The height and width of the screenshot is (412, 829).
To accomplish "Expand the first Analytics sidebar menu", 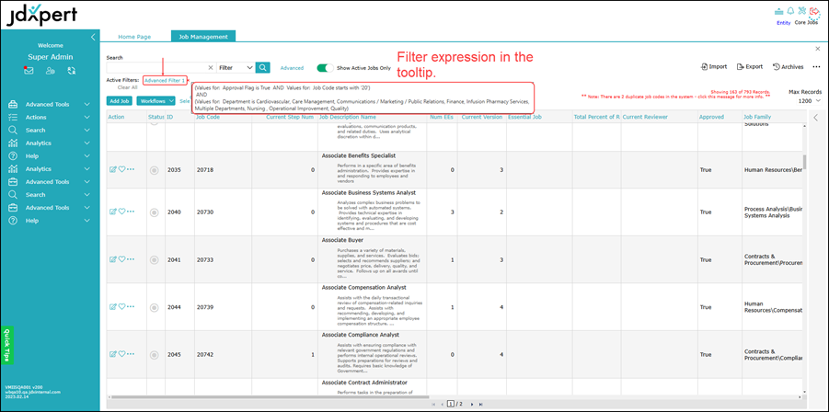I will pos(51,143).
